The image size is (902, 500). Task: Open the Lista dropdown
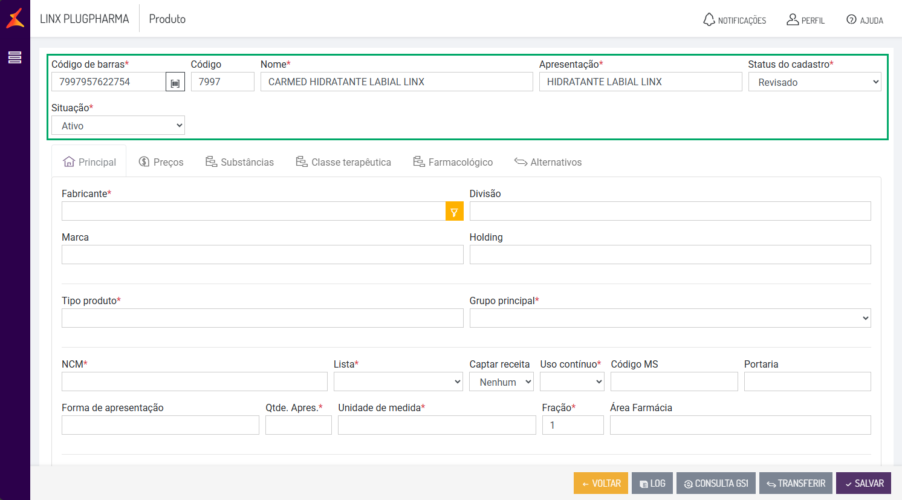(398, 381)
